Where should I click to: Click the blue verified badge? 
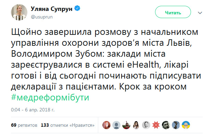coord(77,9)
